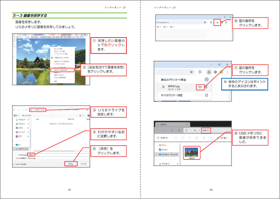Click the paste icon in the Explorer toolbar
Screen dimensions: 280x199
point(189,138)
